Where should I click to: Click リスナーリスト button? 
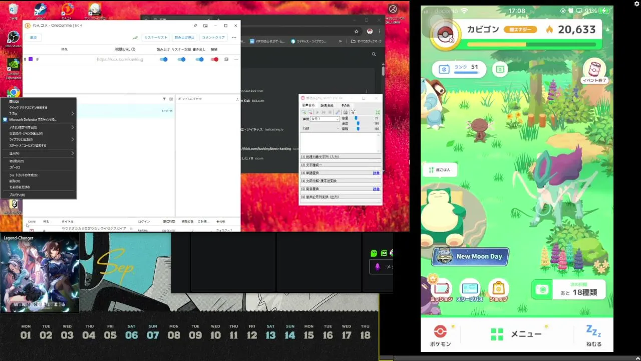point(156,38)
